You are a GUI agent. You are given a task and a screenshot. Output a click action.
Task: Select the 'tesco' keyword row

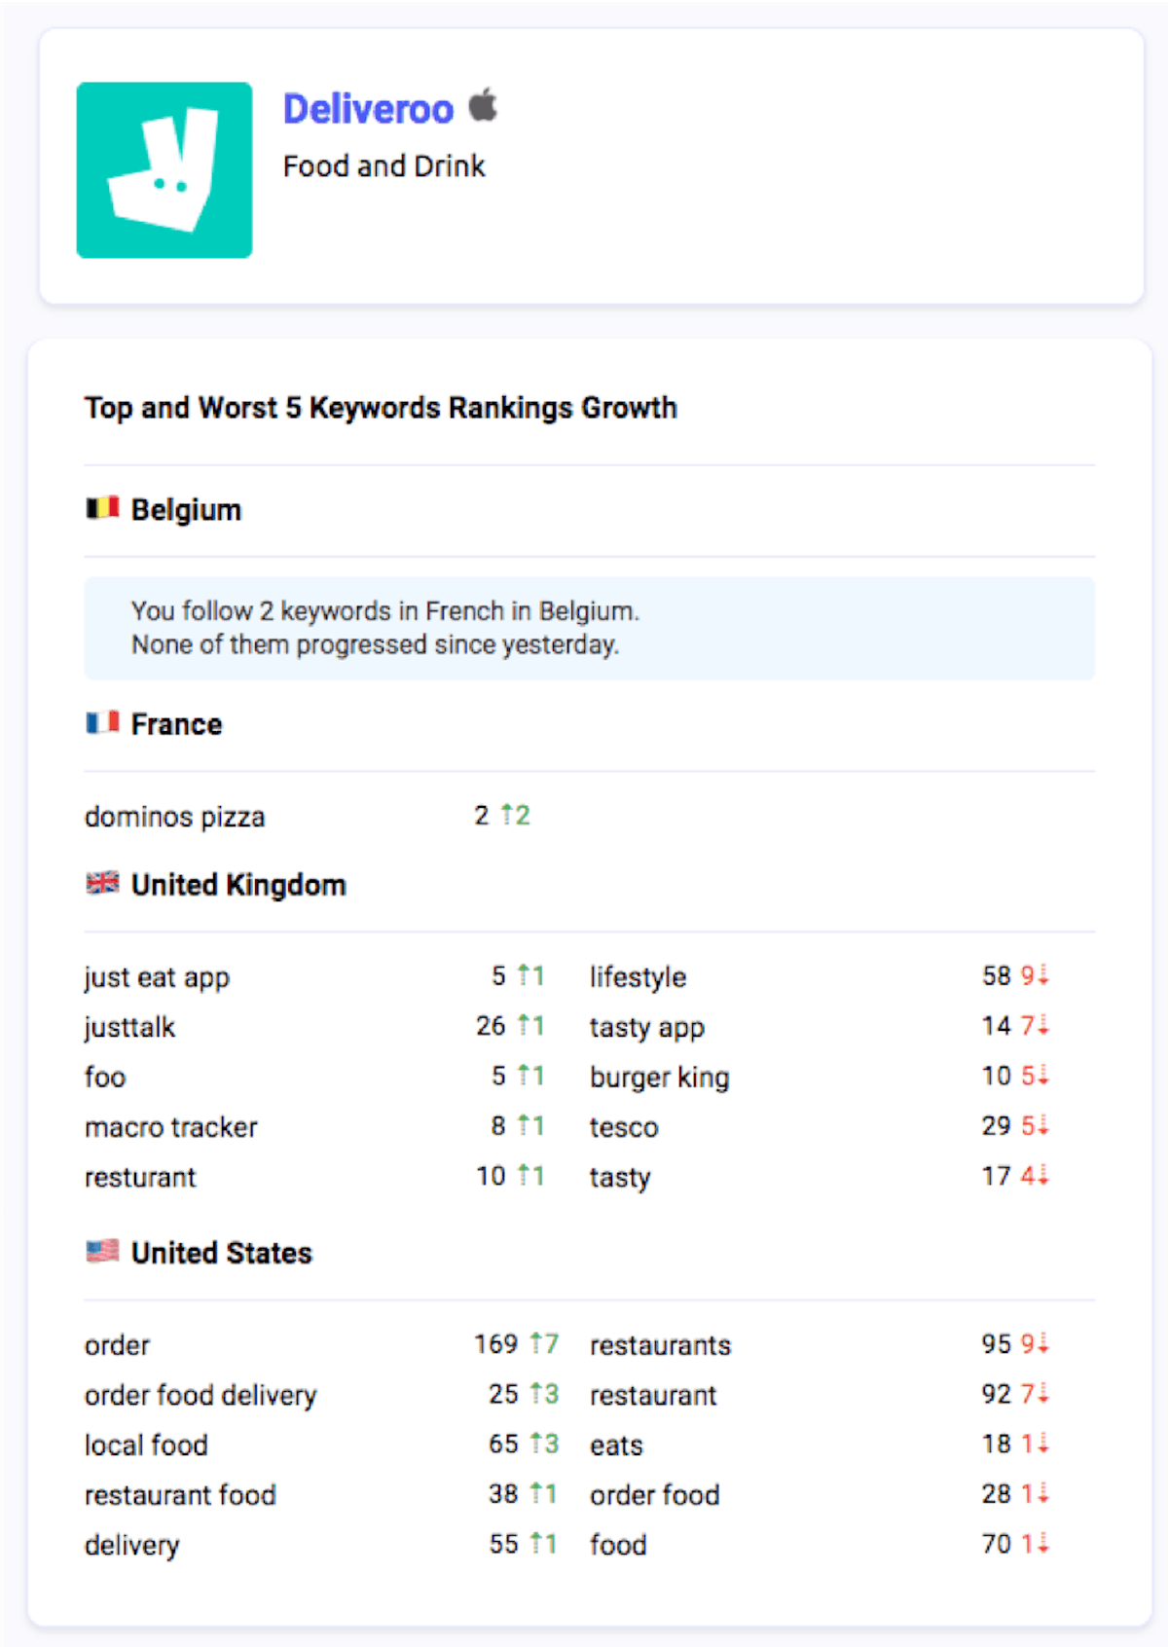tap(624, 1127)
